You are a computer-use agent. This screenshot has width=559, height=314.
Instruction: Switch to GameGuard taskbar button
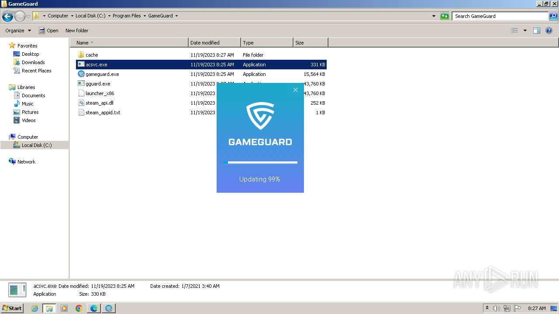pos(109,308)
